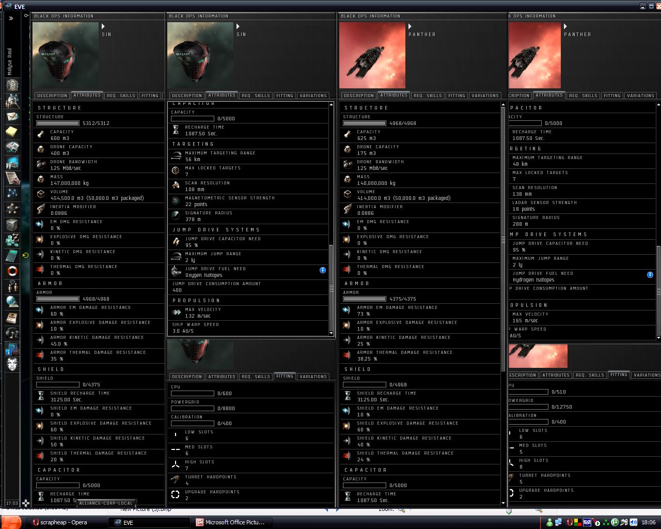Viewport: 661px width, 529px height.
Task: Open EVE Mail envelope icon
Action: [x=12, y=116]
